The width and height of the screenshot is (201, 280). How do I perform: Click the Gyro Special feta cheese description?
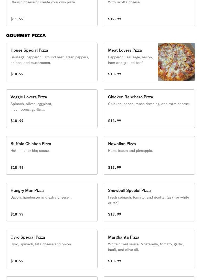(41, 244)
